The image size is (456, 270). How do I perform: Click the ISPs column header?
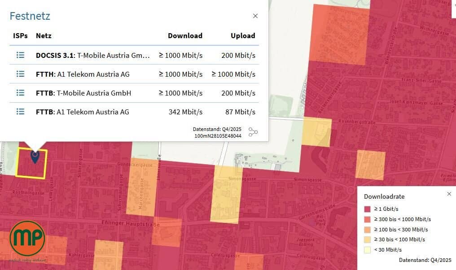pyautogui.click(x=20, y=36)
